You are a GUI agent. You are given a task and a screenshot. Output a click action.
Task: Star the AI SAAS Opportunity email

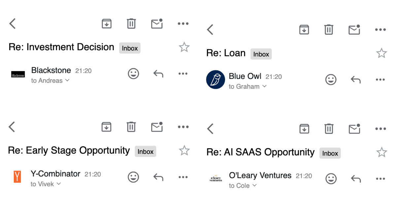click(381, 152)
